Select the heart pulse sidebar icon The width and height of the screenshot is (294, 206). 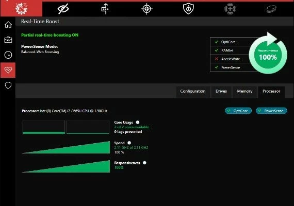click(8, 70)
